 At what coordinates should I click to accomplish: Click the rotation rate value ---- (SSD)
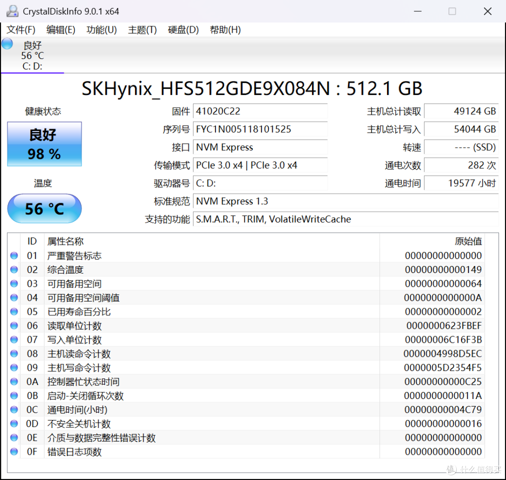(x=461, y=148)
